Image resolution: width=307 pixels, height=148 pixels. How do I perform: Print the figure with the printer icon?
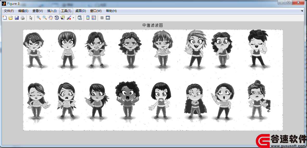[x=23, y=18]
